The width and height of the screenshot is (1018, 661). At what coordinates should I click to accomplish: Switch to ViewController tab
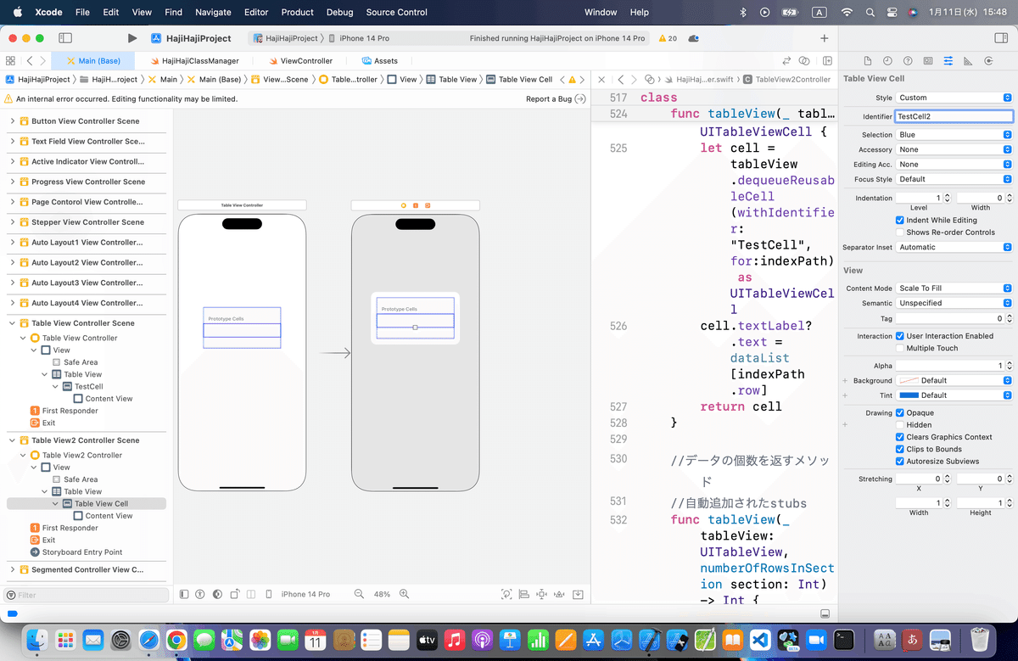click(300, 61)
